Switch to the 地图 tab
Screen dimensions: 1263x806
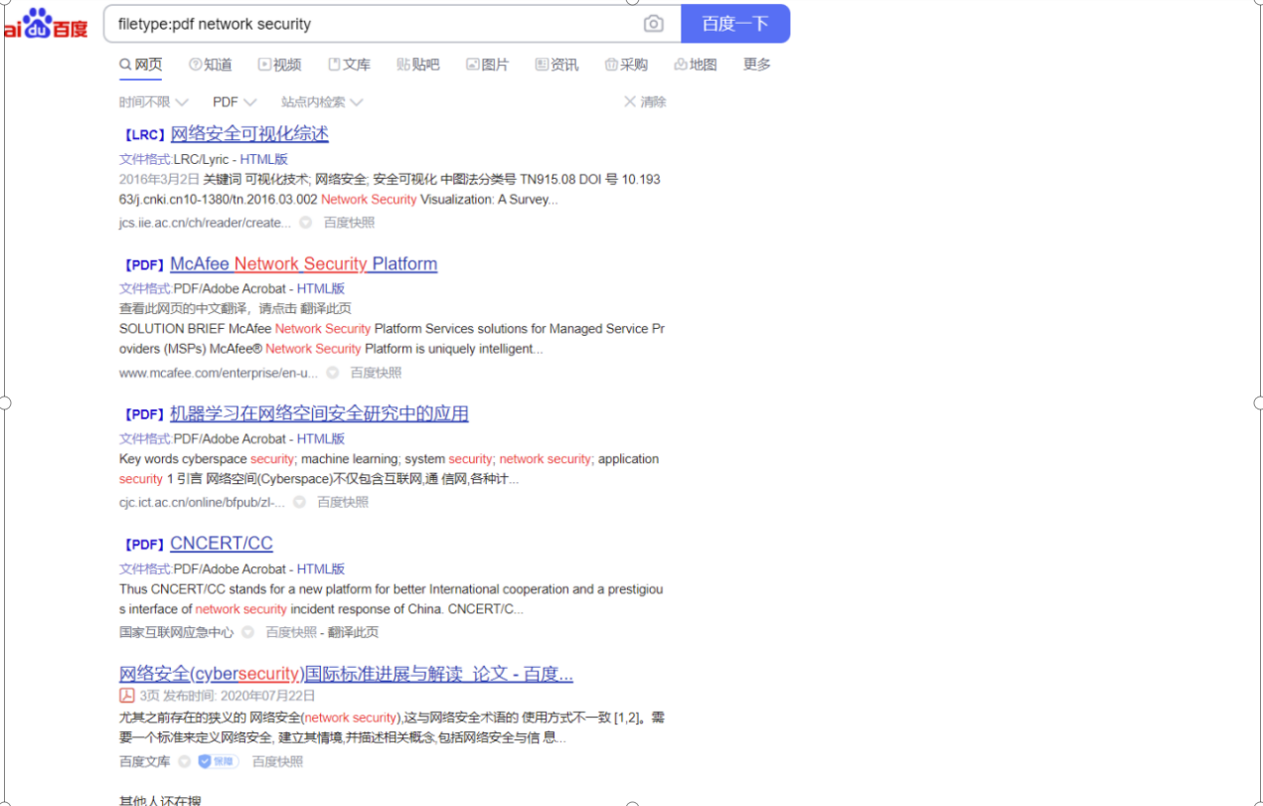[696, 65]
